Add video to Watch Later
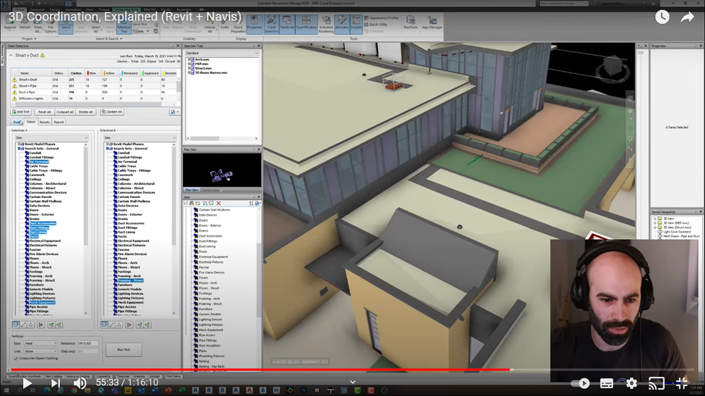This screenshot has height=396, width=705. (x=662, y=17)
